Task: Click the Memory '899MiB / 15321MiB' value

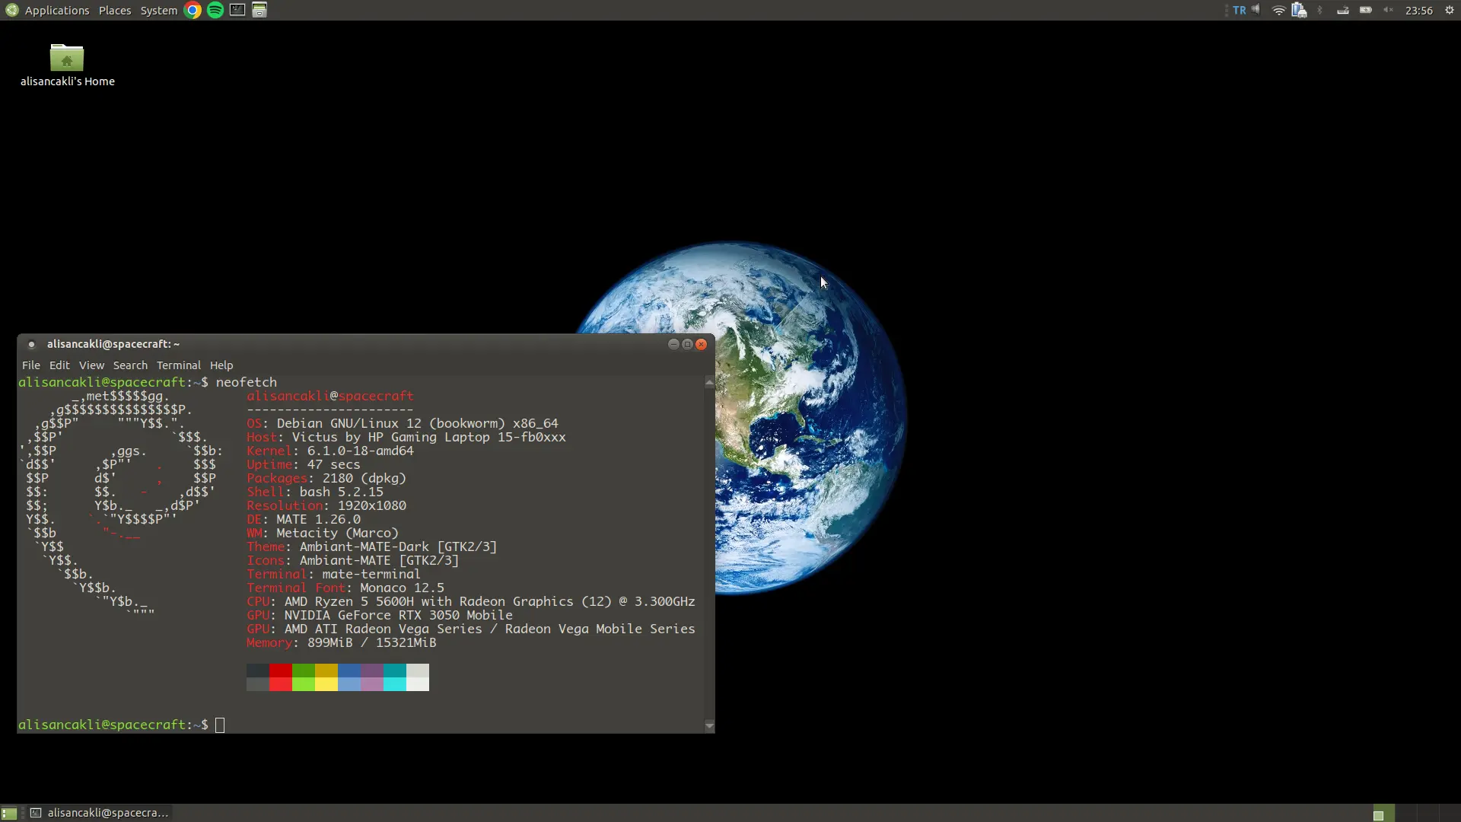Action: (371, 642)
